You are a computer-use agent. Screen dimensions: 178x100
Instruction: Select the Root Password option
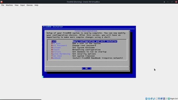(x=59, y=46)
